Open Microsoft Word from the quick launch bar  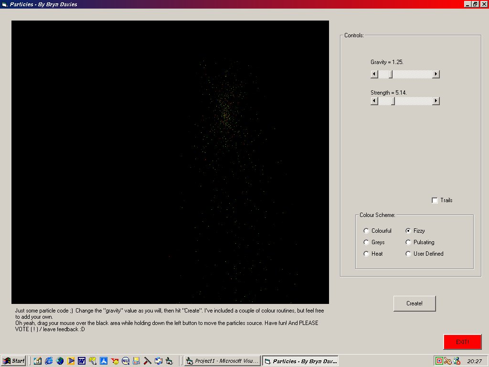click(82, 361)
